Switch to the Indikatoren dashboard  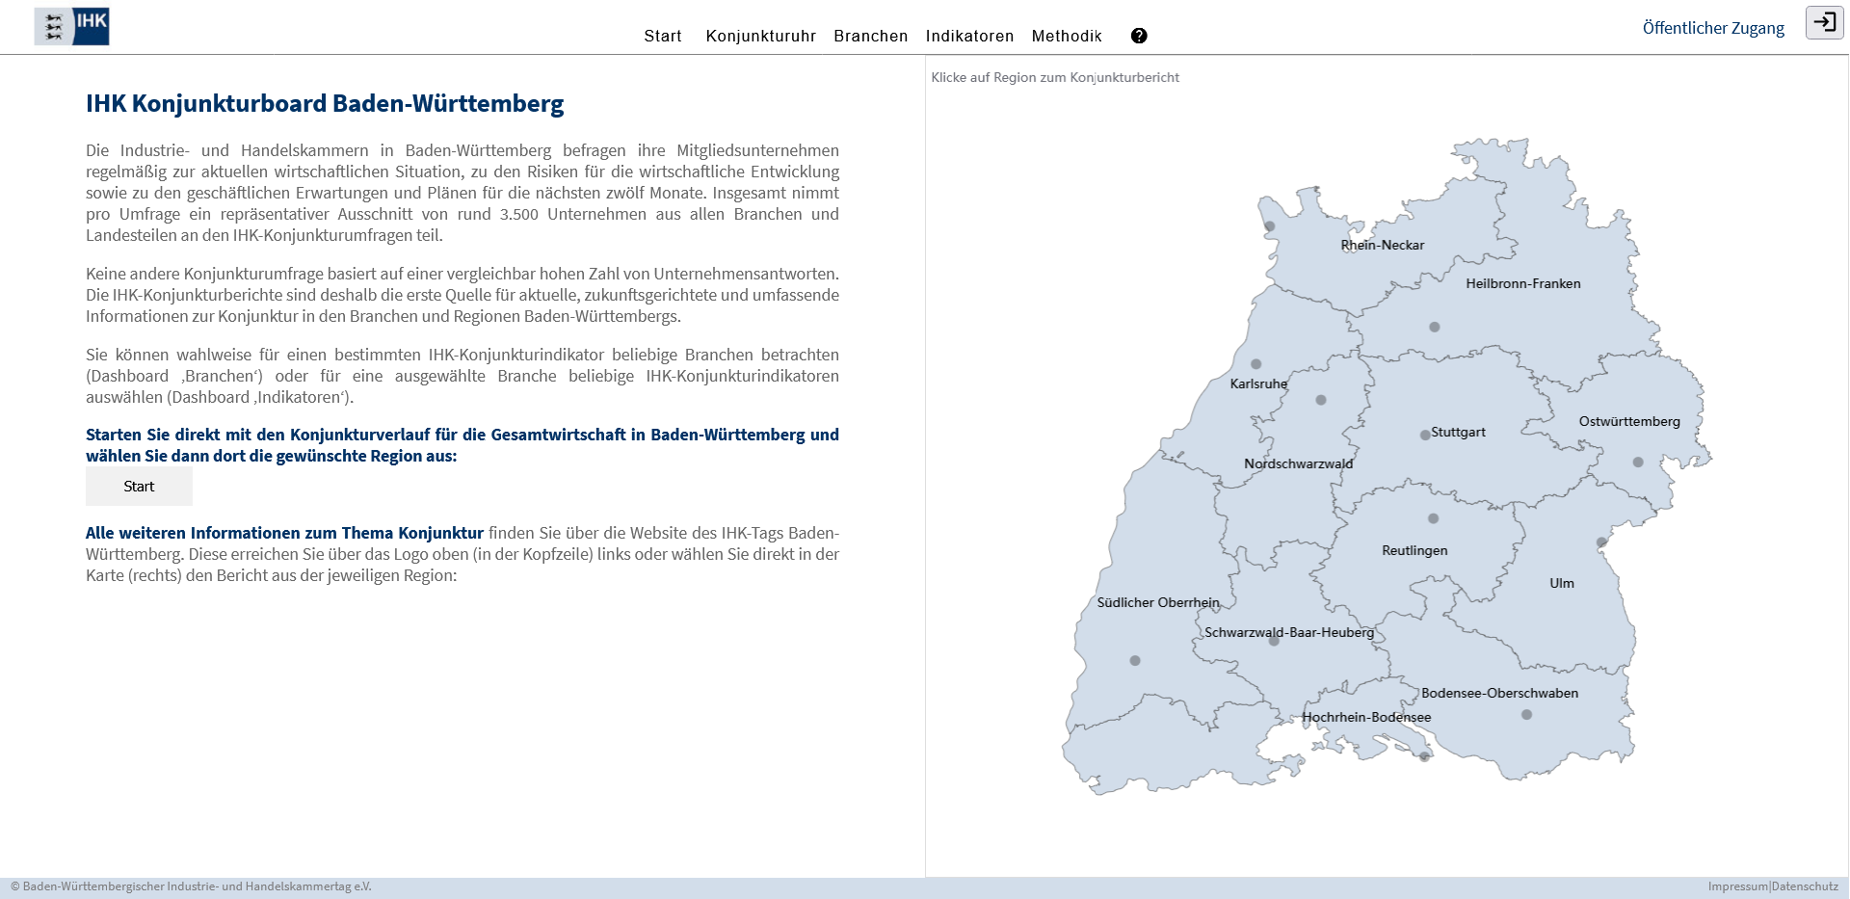click(x=969, y=36)
